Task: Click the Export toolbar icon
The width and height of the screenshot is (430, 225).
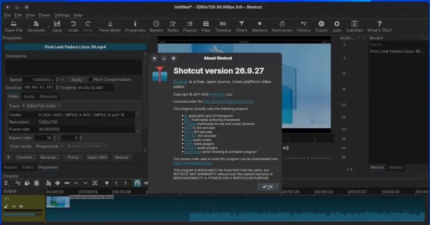Action: (x=321, y=24)
